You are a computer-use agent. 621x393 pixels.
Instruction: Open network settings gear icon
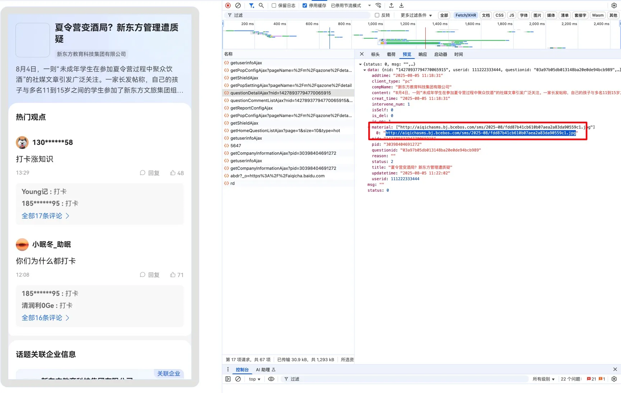614,5
